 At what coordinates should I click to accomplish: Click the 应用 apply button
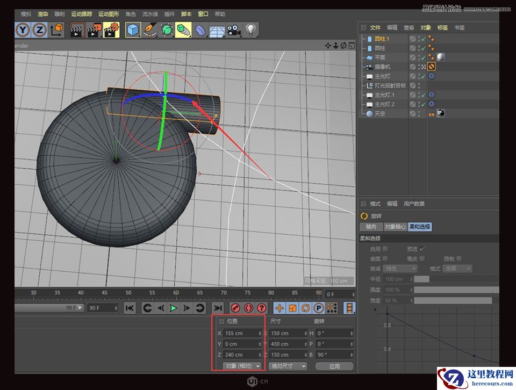coord(334,366)
